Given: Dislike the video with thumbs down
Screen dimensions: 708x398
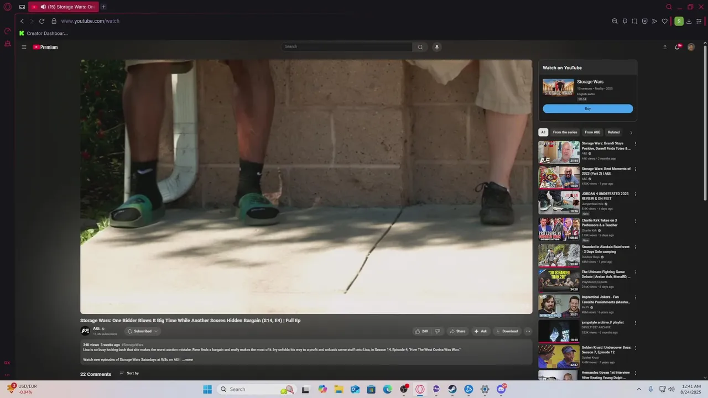Looking at the screenshot, I should pyautogui.click(x=437, y=331).
